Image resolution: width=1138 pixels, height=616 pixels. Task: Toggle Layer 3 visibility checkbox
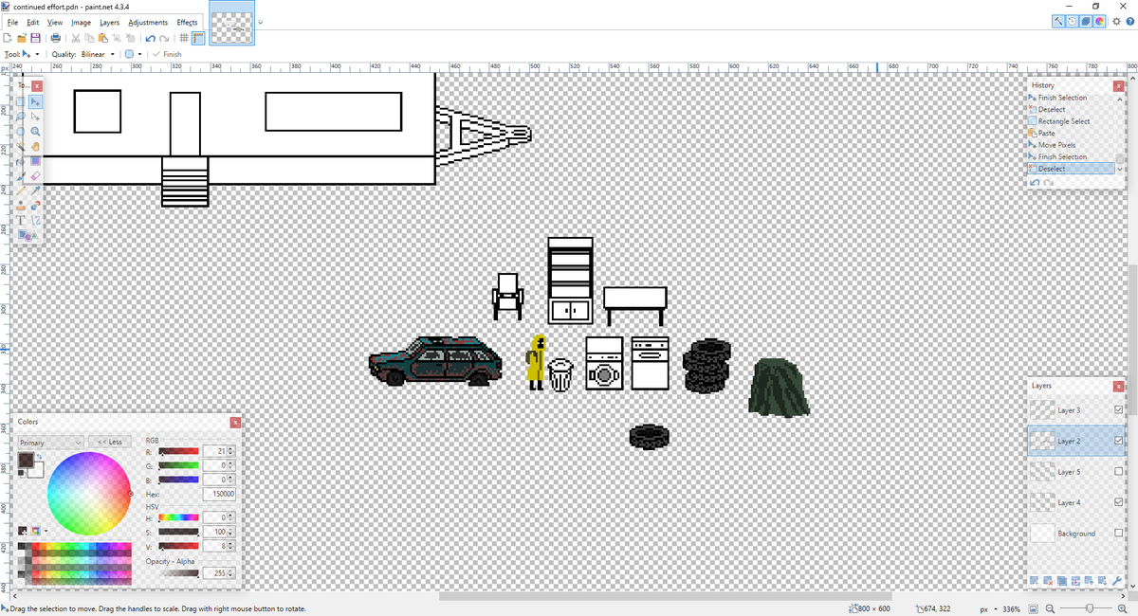point(1117,409)
